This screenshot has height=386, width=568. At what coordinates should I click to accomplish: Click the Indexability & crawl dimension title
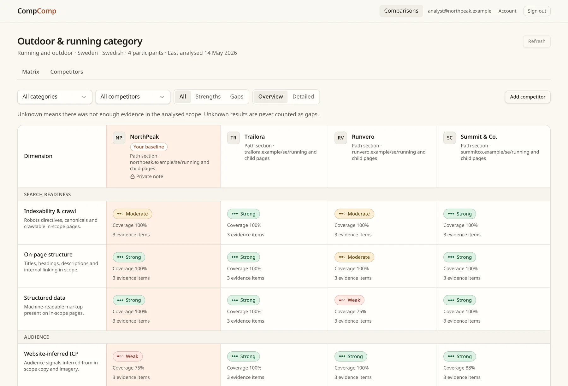point(50,211)
